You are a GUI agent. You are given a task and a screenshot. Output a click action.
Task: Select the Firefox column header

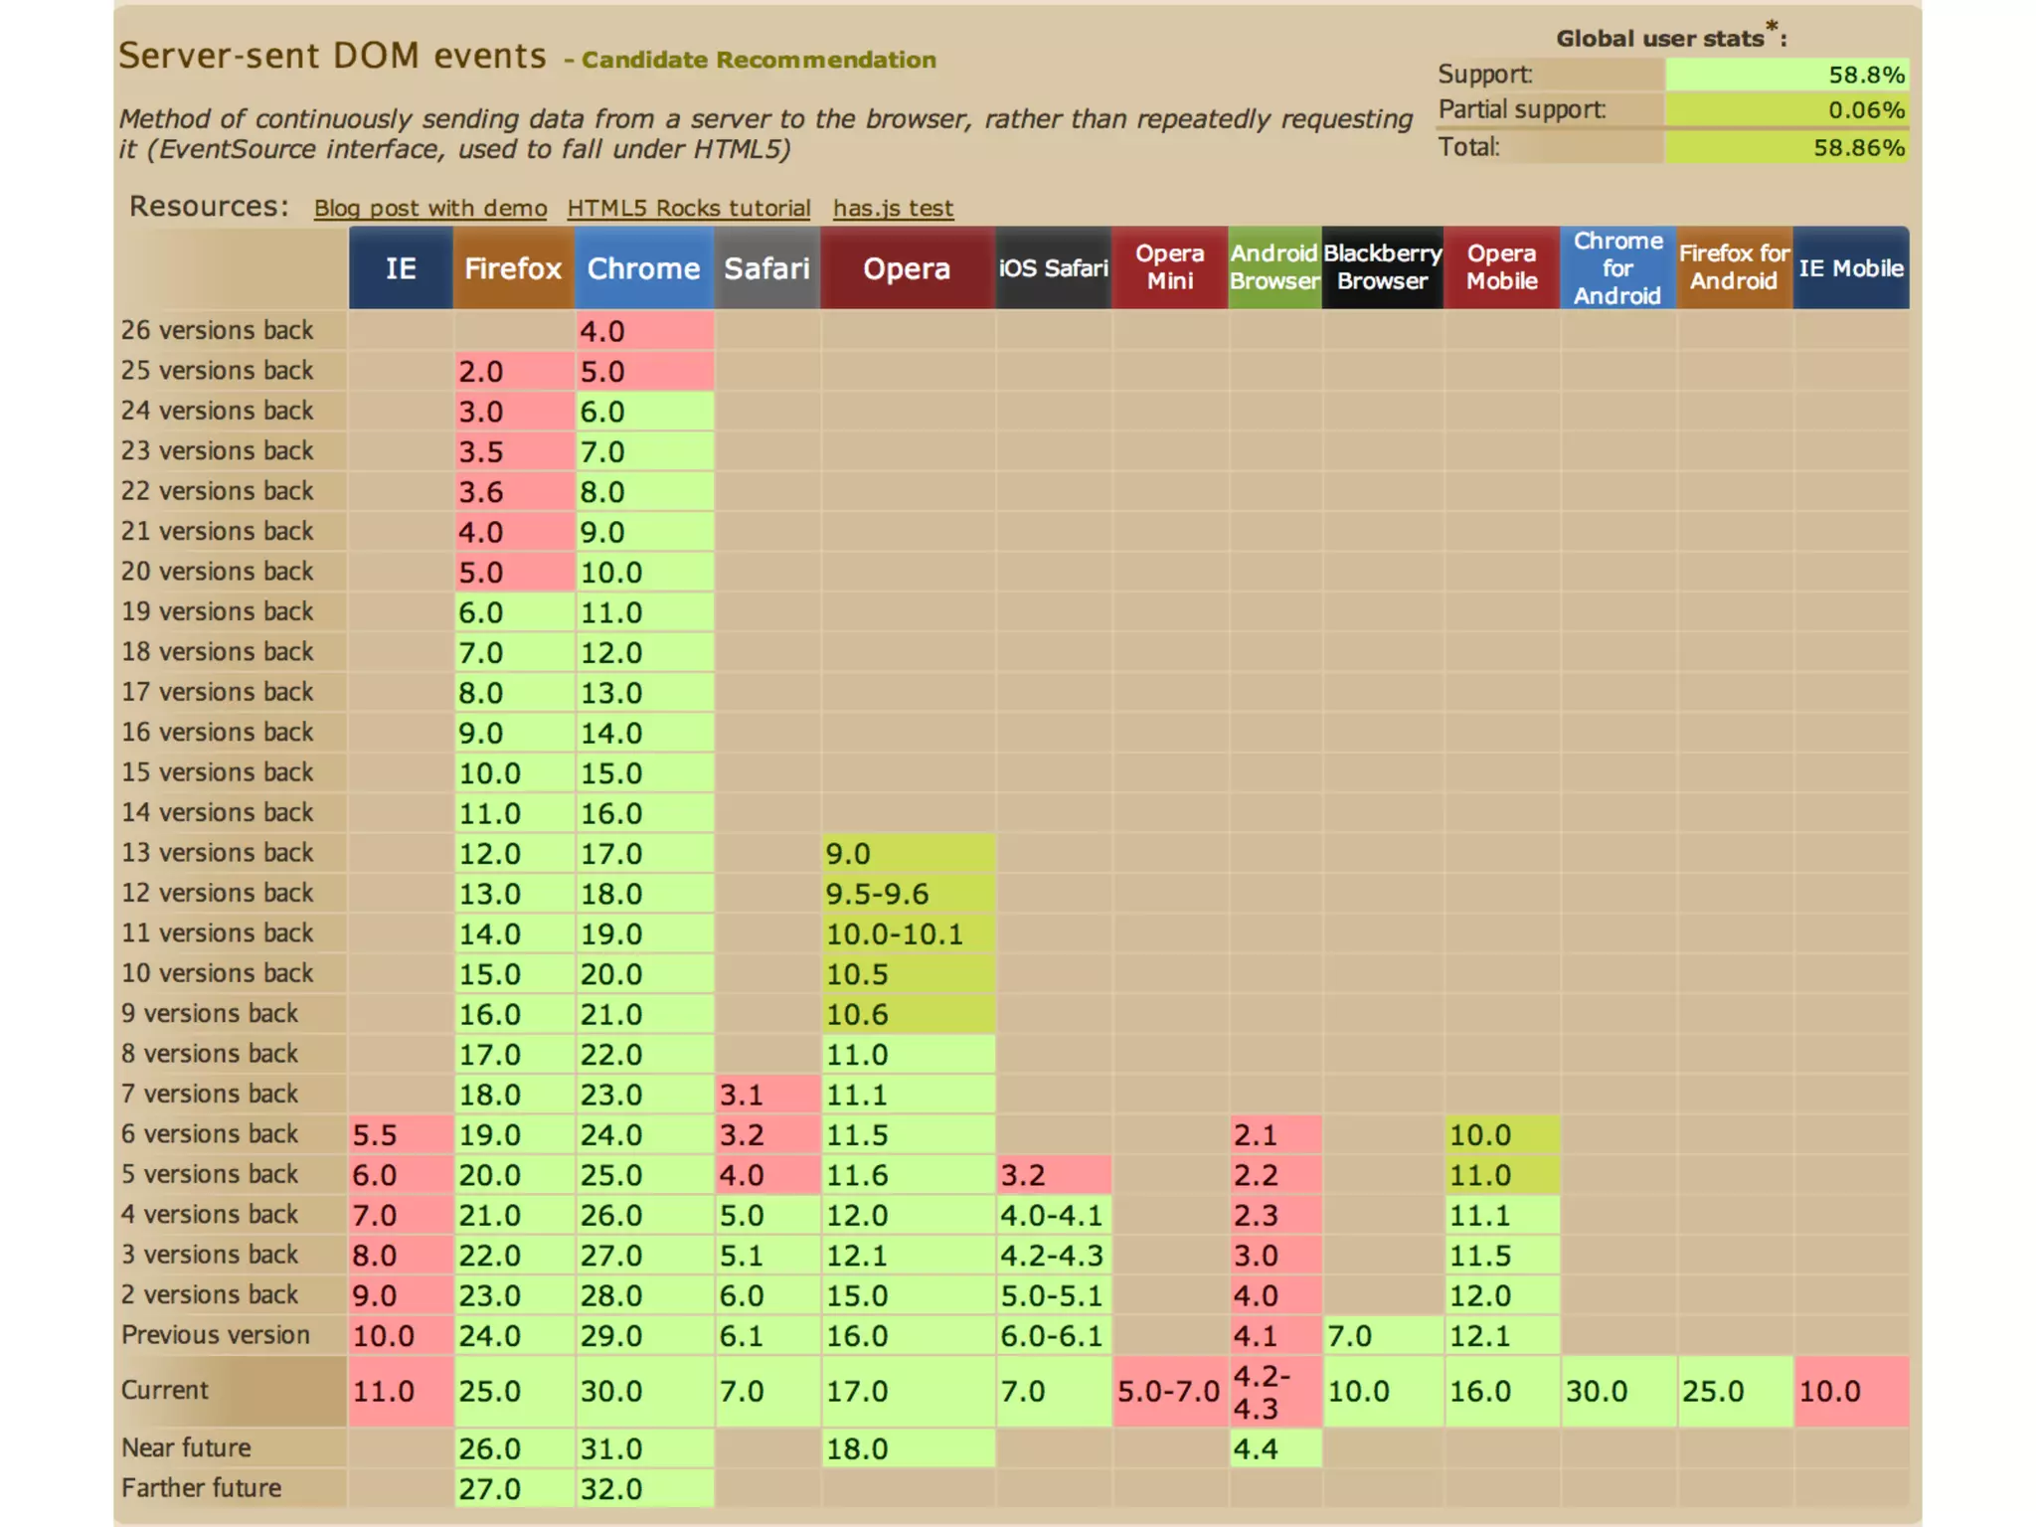coord(513,268)
